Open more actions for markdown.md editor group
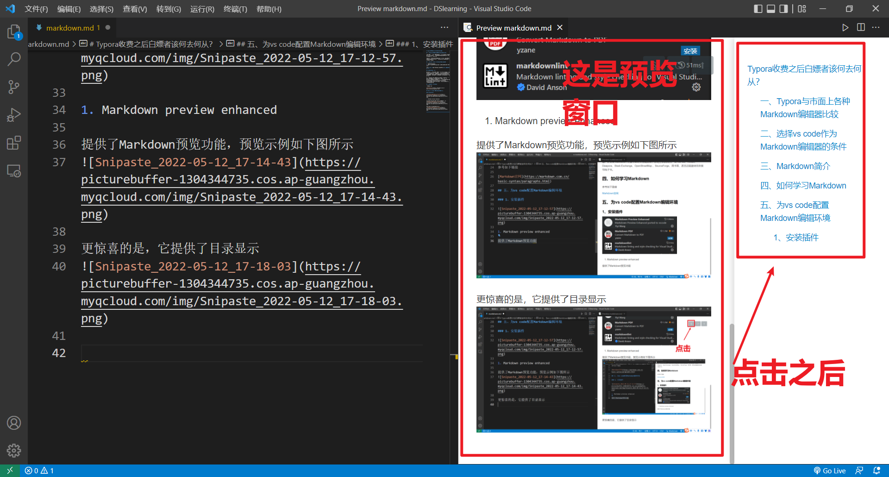 444,27
